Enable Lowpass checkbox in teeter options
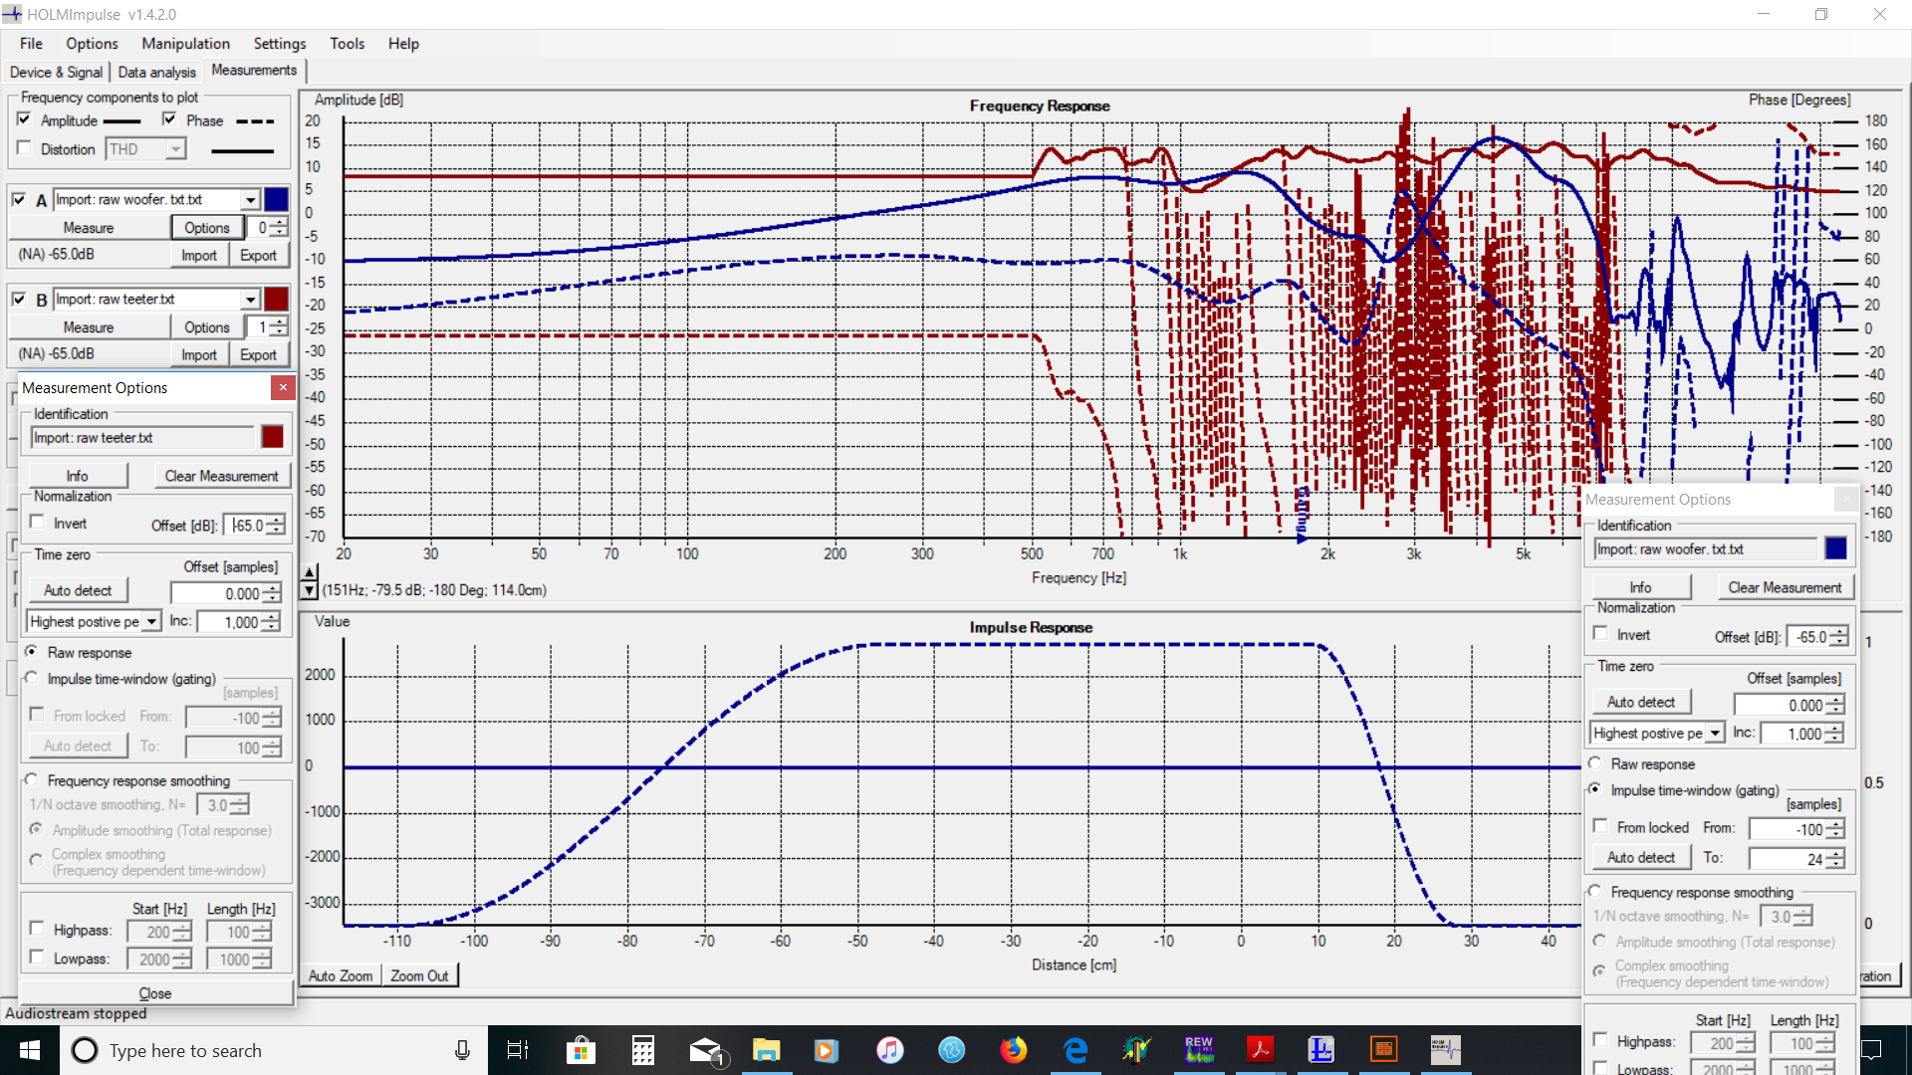 coord(38,958)
